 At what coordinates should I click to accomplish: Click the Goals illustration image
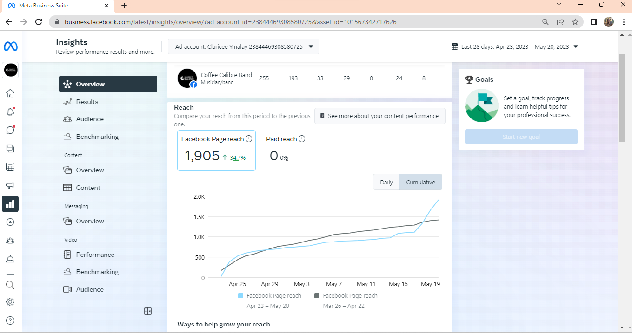[x=482, y=106]
